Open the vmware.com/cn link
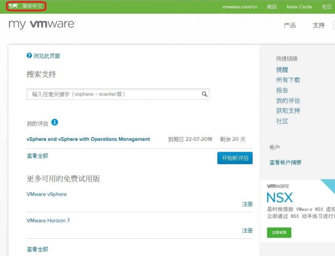The image size is (335, 256). pos(240,7)
